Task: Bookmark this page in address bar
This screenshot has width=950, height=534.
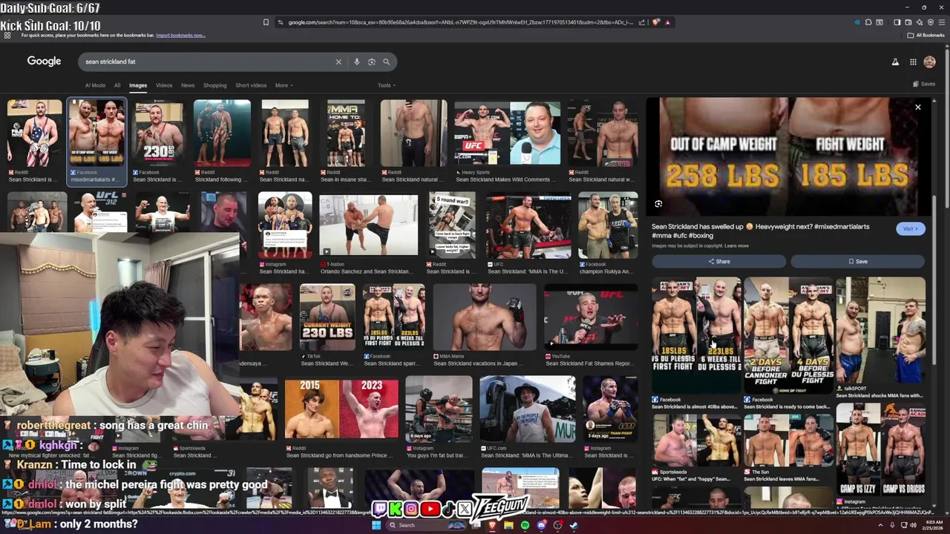Action: point(266,22)
